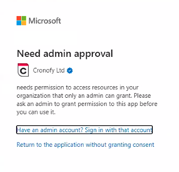
Task: Click the words granting consent in link
Action: coord(131,145)
